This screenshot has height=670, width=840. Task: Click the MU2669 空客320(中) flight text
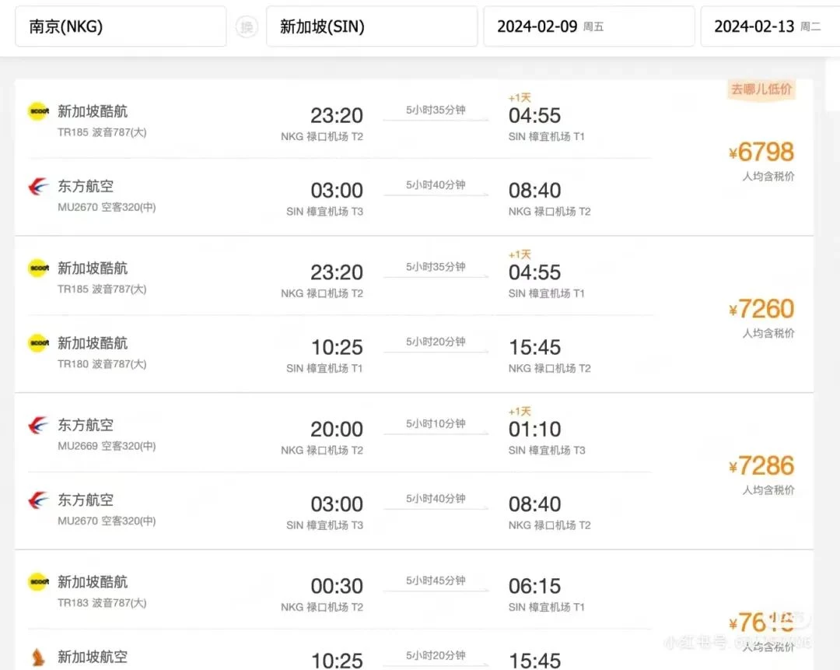pyautogui.click(x=107, y=446)
